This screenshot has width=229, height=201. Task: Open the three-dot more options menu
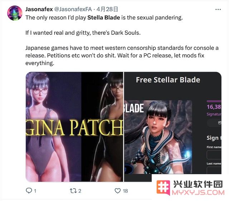click(x=218, y=10)
